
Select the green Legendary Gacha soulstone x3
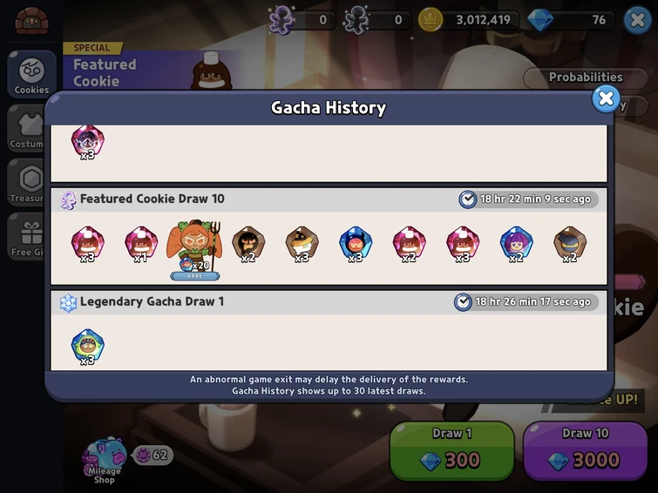tap(87, 347)
